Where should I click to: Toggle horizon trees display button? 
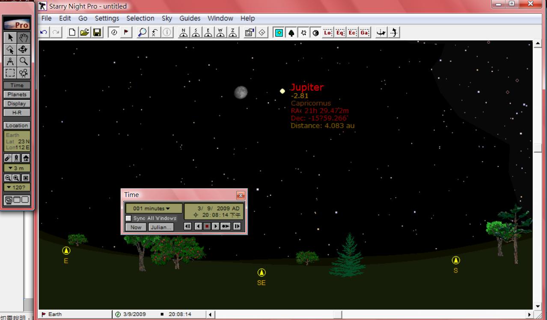(291, 32)
